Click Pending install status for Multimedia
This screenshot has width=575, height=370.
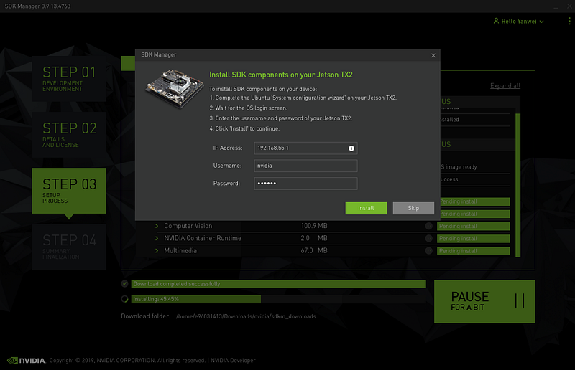(473, 251)
